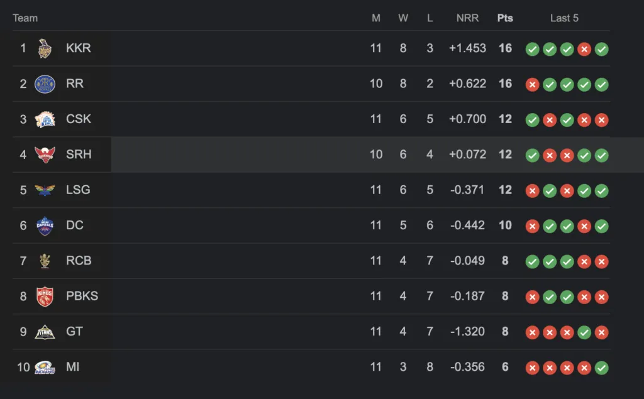Viewport: 644px width, 399px height.
Task: Click the Last 5 column header
Action: pyautogui.click(x=564, y=18)
